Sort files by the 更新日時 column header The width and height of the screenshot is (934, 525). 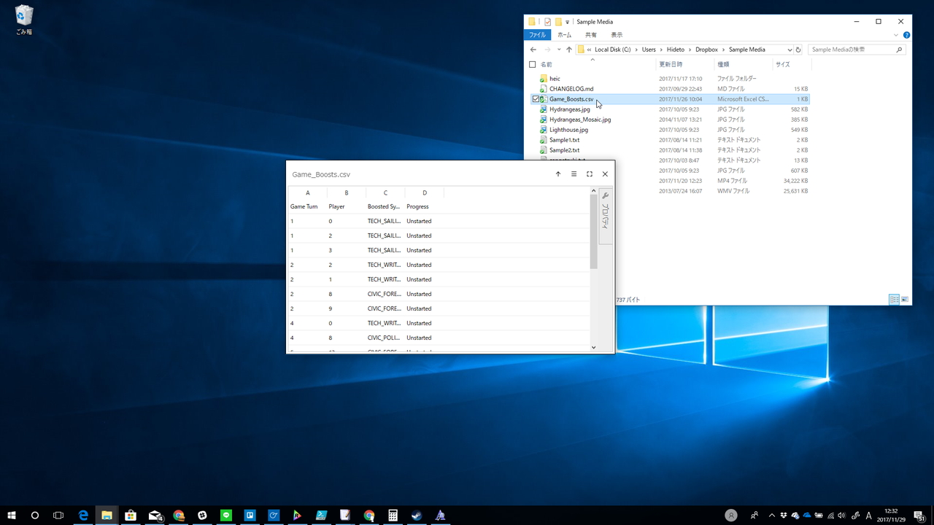point(670,64)
